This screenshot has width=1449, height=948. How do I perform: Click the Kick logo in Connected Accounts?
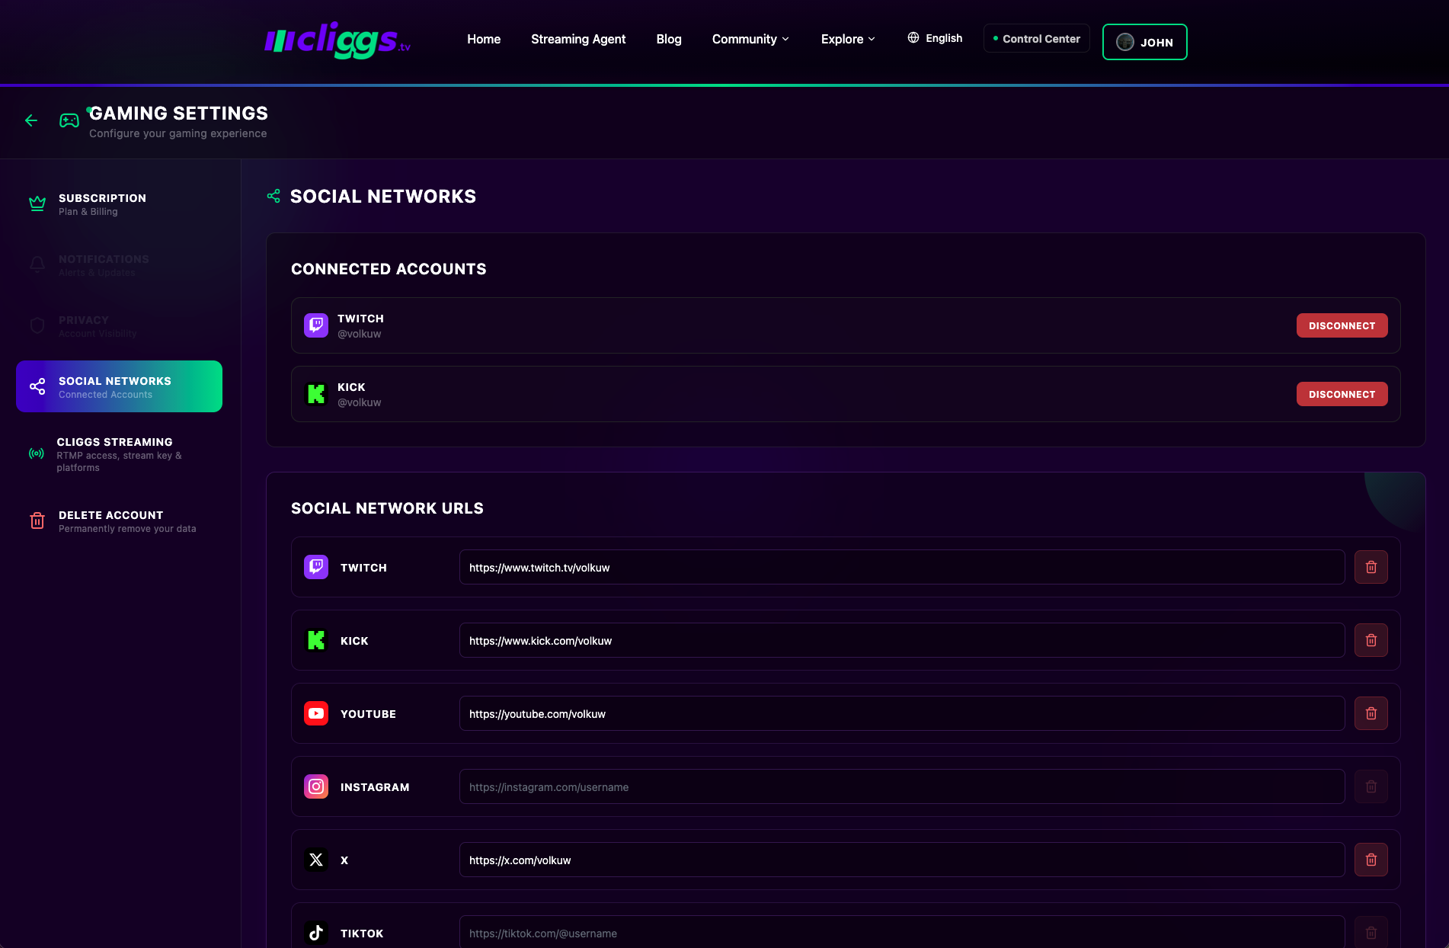[316, 394]
